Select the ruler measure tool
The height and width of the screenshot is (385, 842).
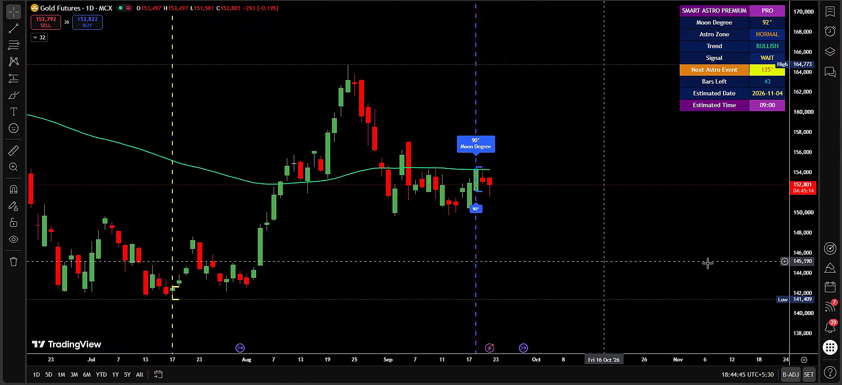14,150
